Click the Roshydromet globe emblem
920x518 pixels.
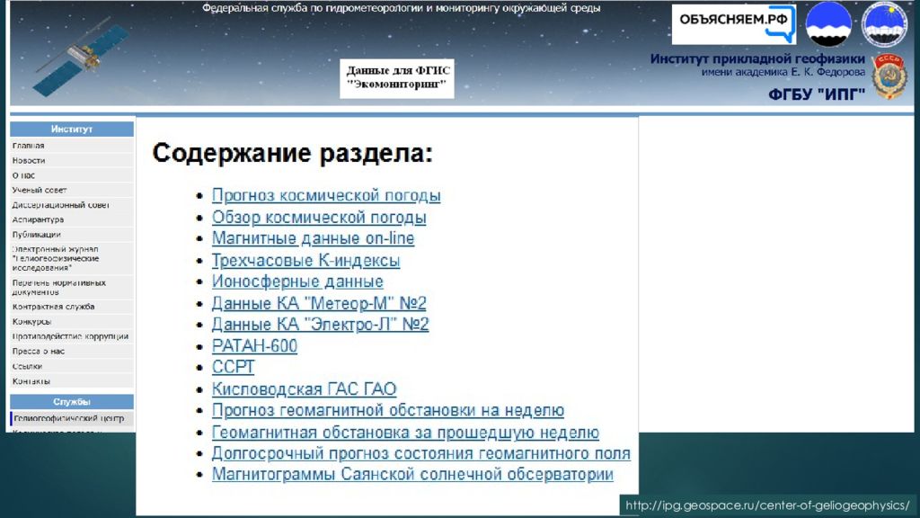pyautogui.click(x=884, y=24)
